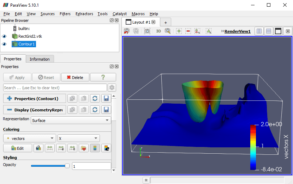Reload the Display section default settings

95,110
